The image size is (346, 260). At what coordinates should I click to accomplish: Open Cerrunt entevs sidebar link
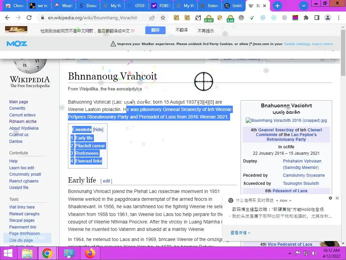tap(22, 115)
